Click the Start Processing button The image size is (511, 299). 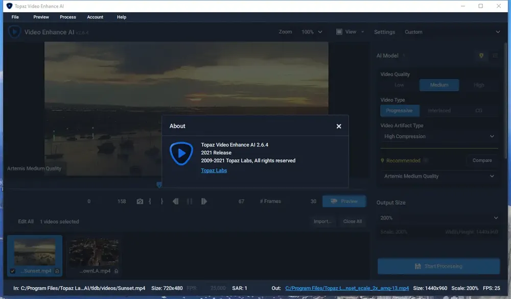point(438,266)
